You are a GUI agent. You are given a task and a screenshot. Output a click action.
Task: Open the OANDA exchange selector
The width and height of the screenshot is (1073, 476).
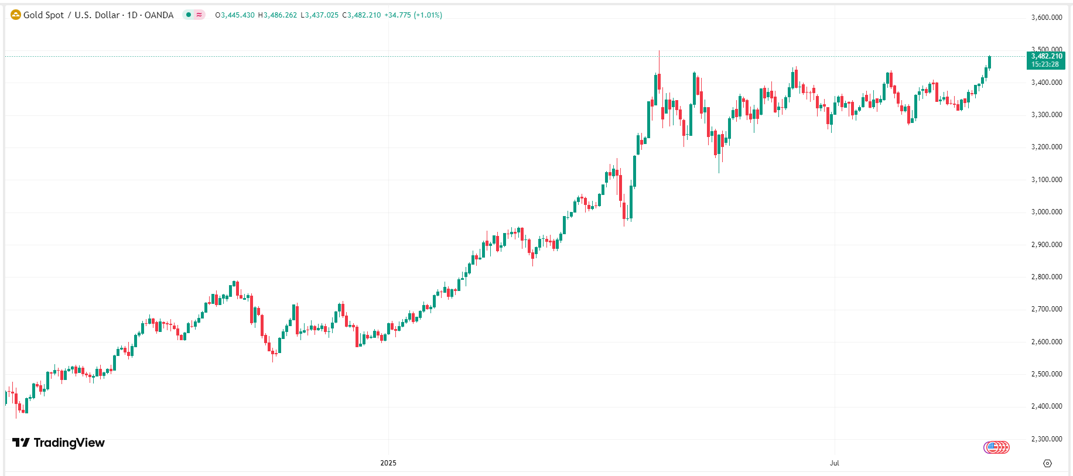pyautogui.click(x=159, y=15)
